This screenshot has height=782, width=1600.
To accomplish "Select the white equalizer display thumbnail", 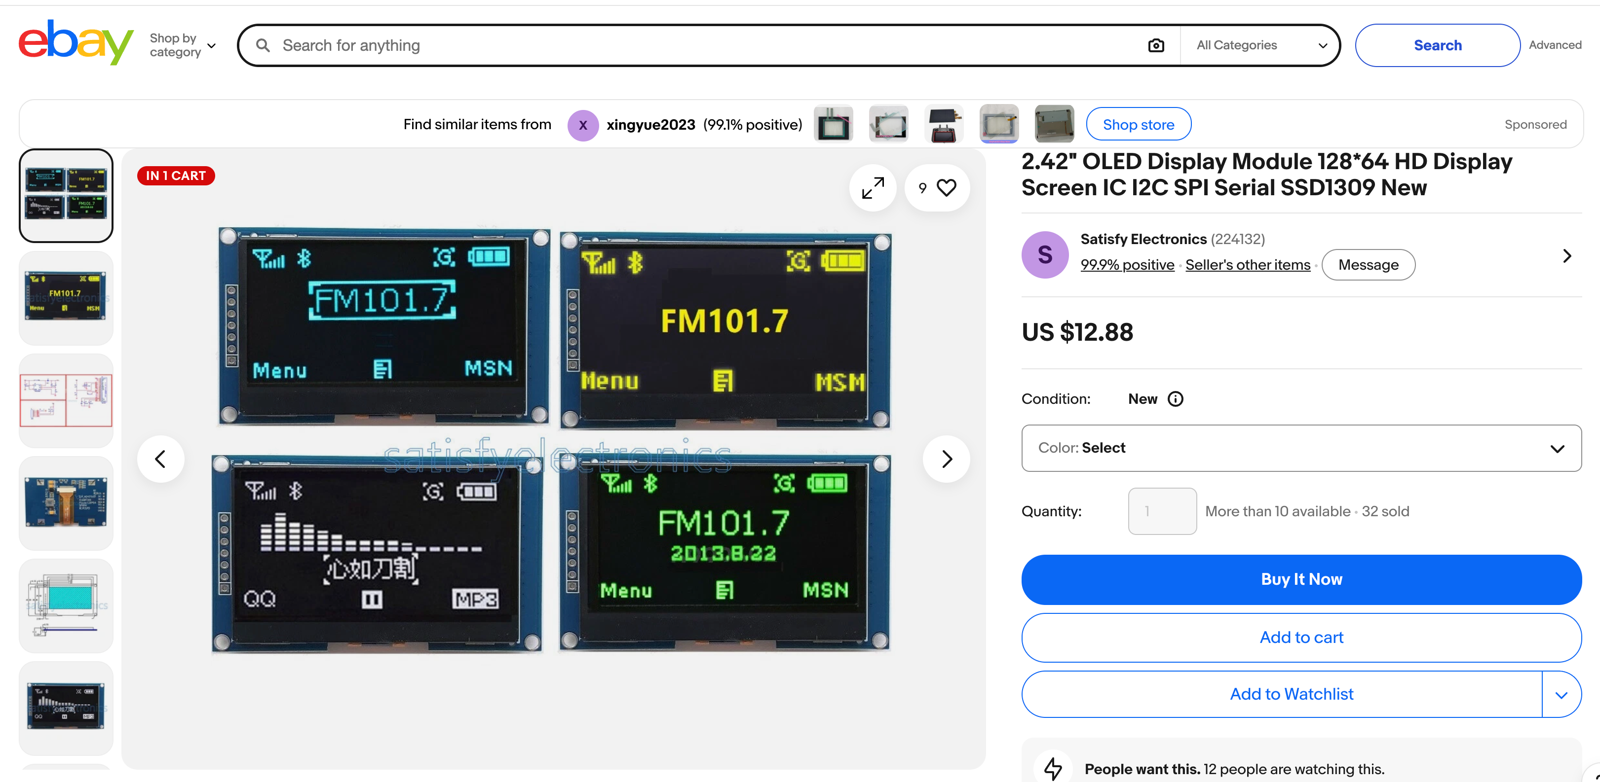I will 66,708.
